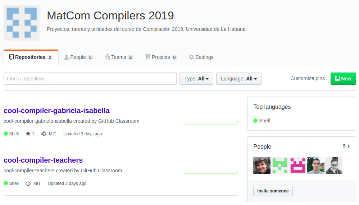This screenshot has width=359, height=205.
Task: Open fourth member avatar, man outdoors
Action: (316, 166)
